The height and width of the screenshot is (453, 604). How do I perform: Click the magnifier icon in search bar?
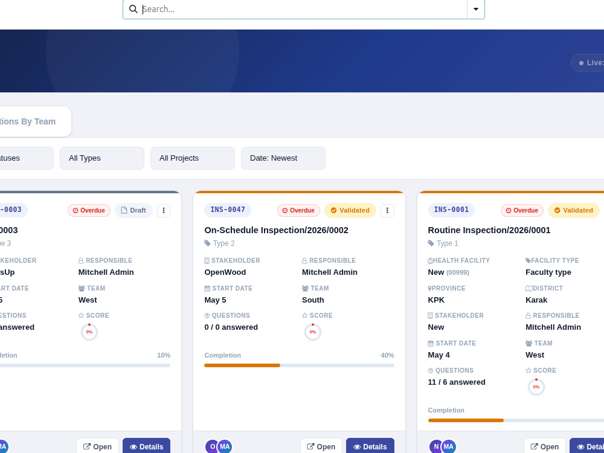click(x=133, y=9)
